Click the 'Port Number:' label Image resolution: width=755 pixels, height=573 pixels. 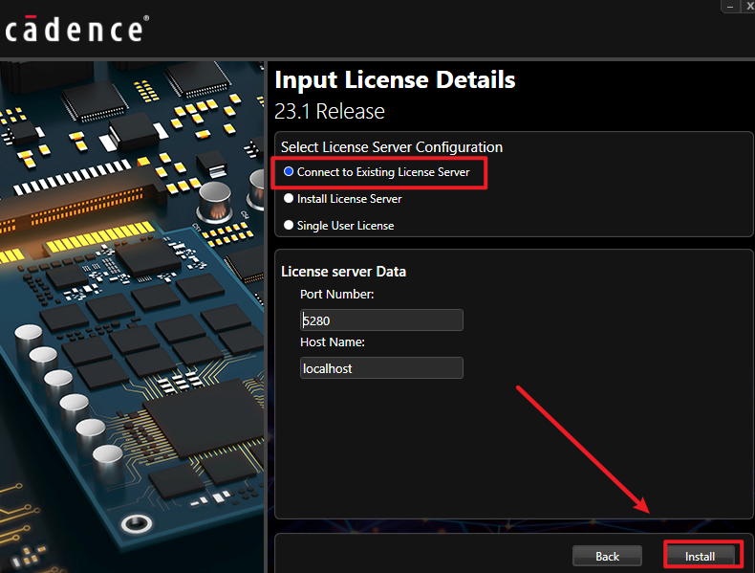point(336,294)
